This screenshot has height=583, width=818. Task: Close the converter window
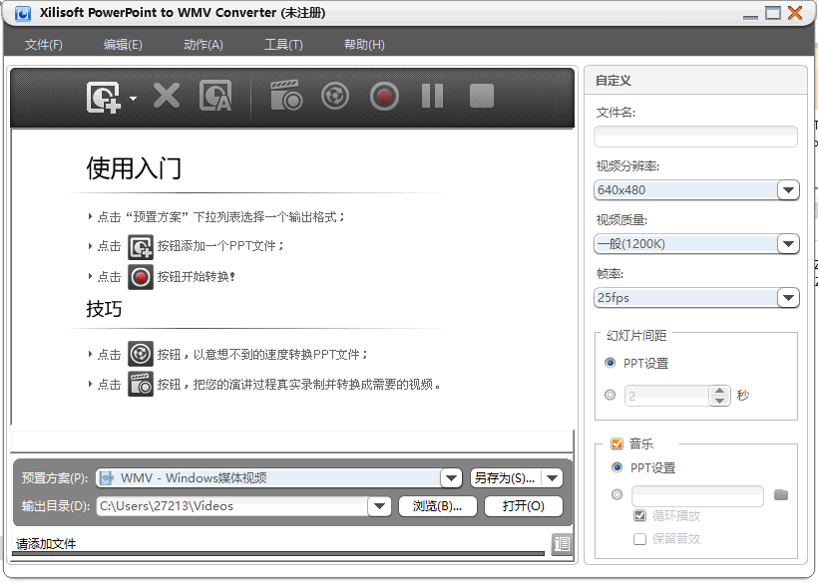pos(795,13)
